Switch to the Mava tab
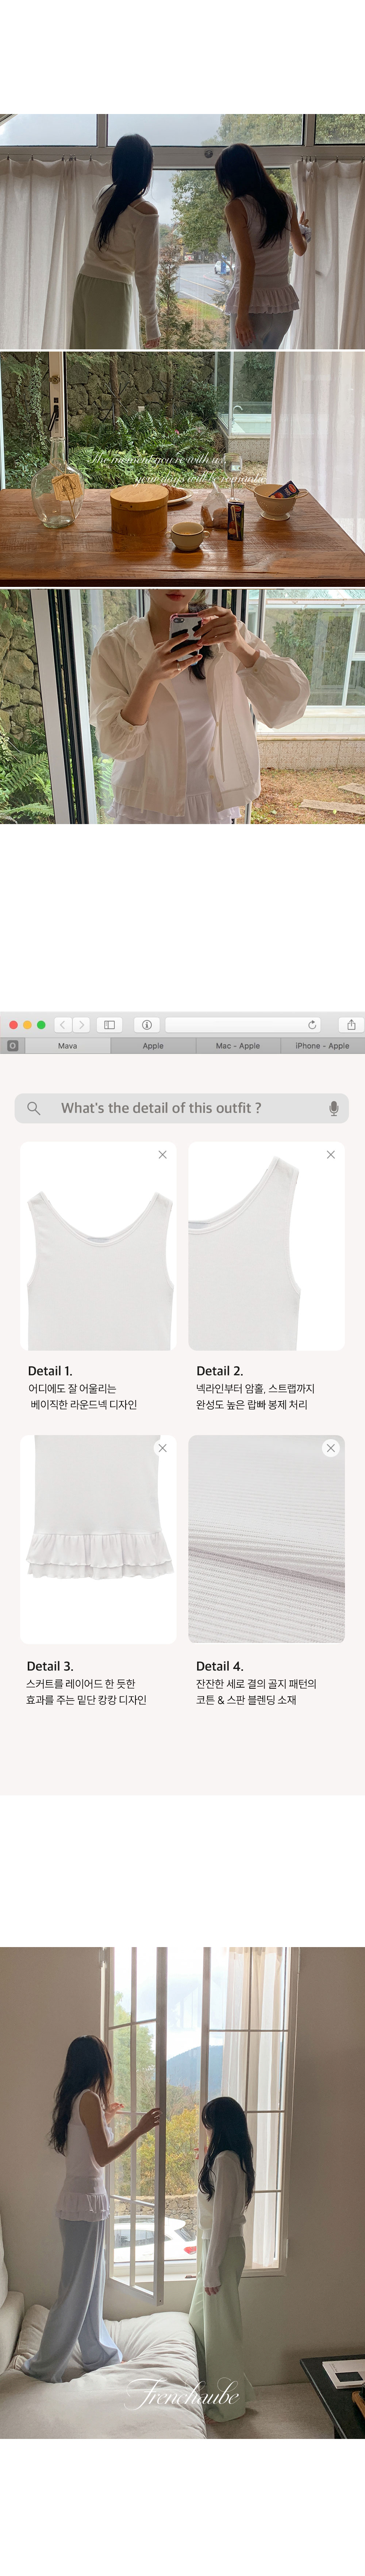Viewport: 365px width, 2576px height. pos(67,1046)
